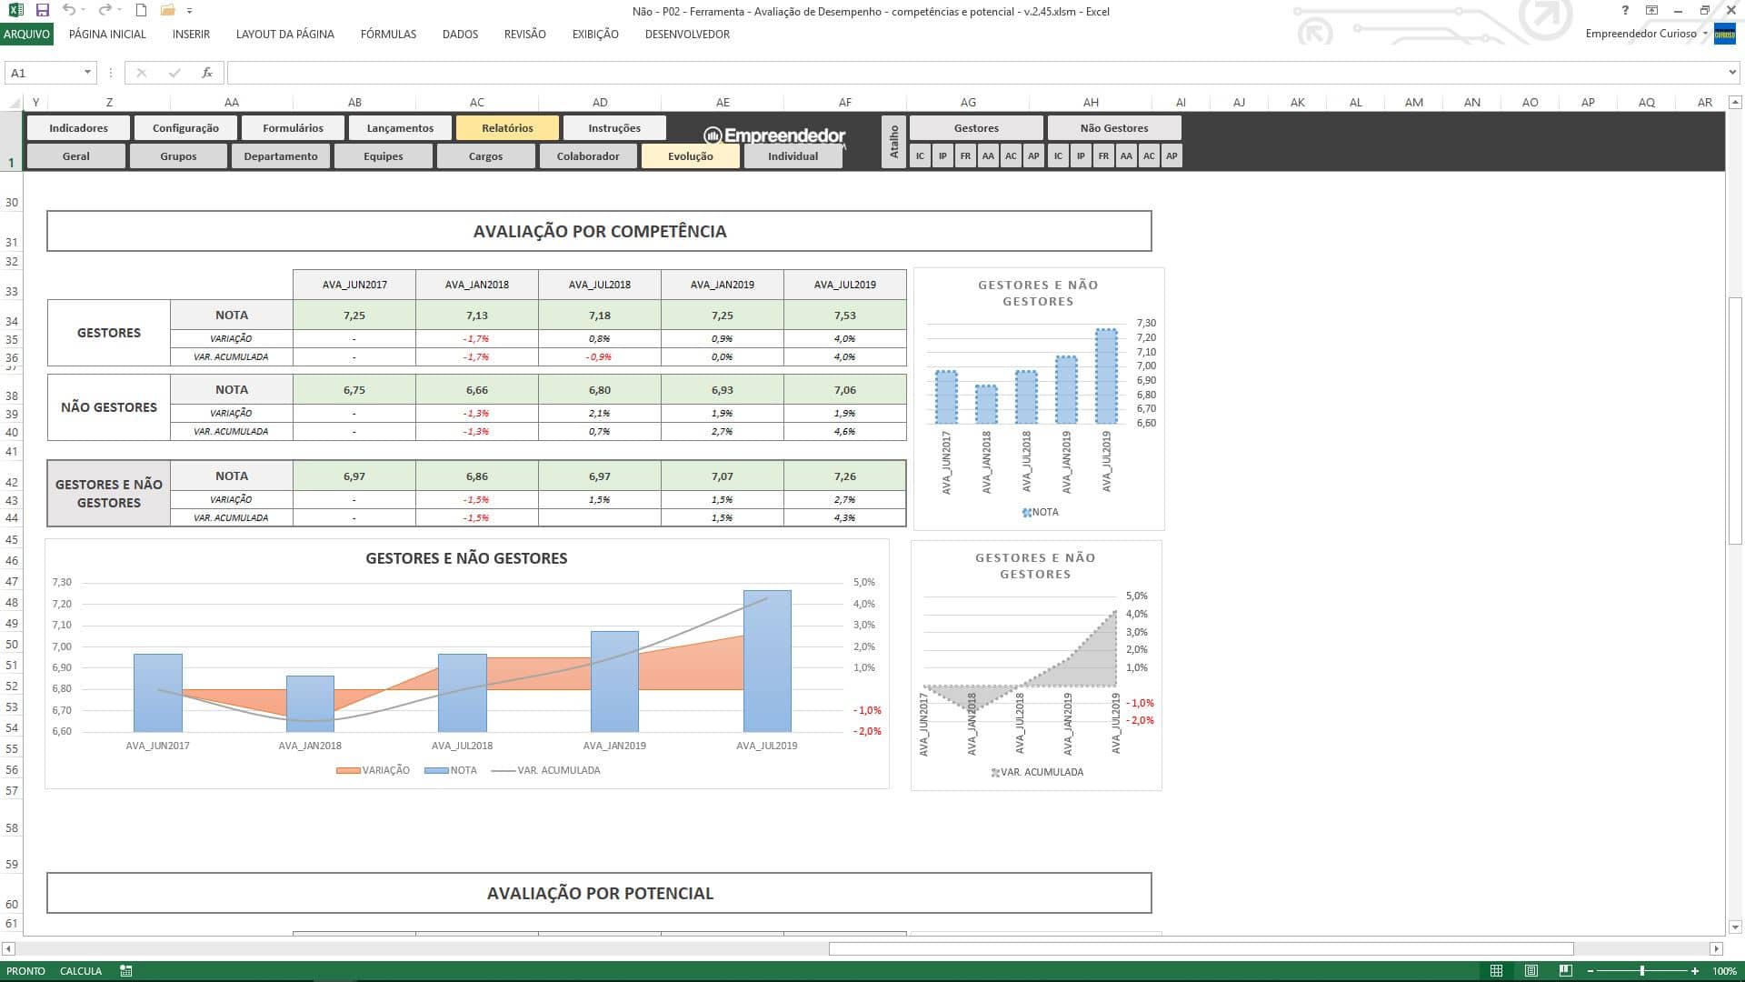Expand the Redo history dropdown arrow

[119, 11]
